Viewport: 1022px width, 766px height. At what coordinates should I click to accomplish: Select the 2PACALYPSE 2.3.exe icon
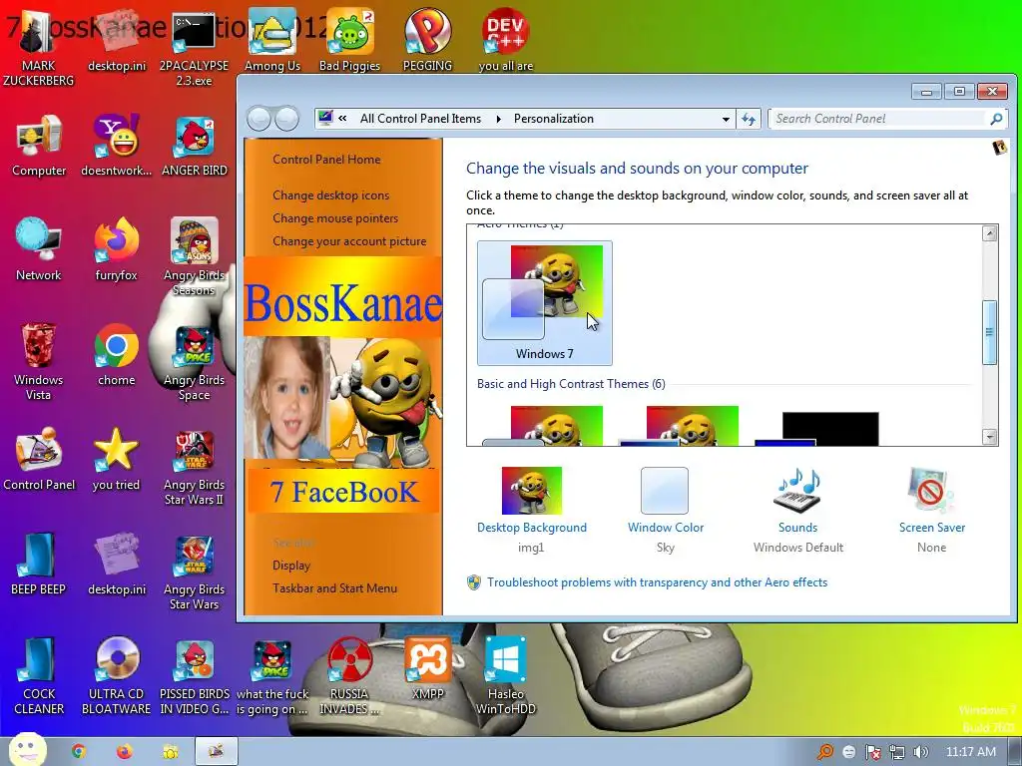point(195,48)
